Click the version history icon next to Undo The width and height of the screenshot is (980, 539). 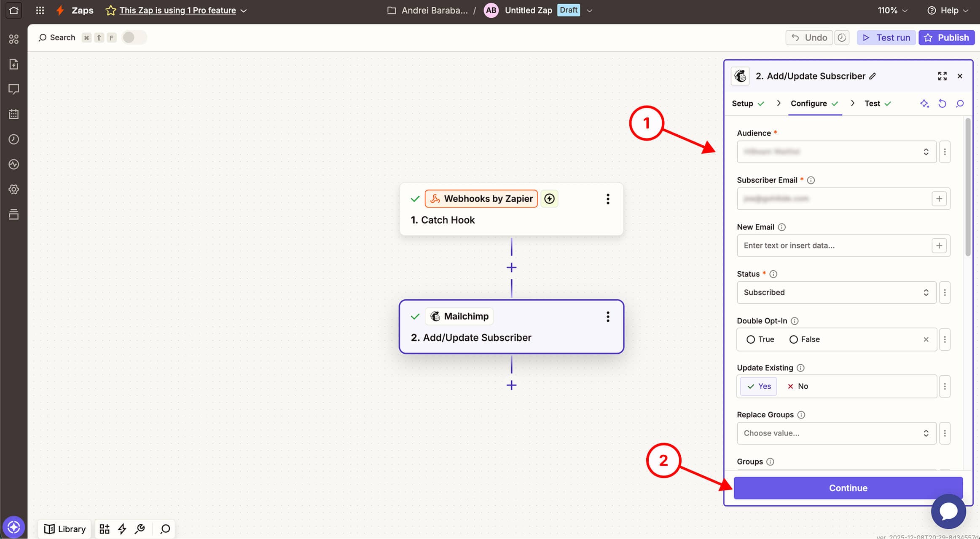pyautogui.click(x=842, y=37)
